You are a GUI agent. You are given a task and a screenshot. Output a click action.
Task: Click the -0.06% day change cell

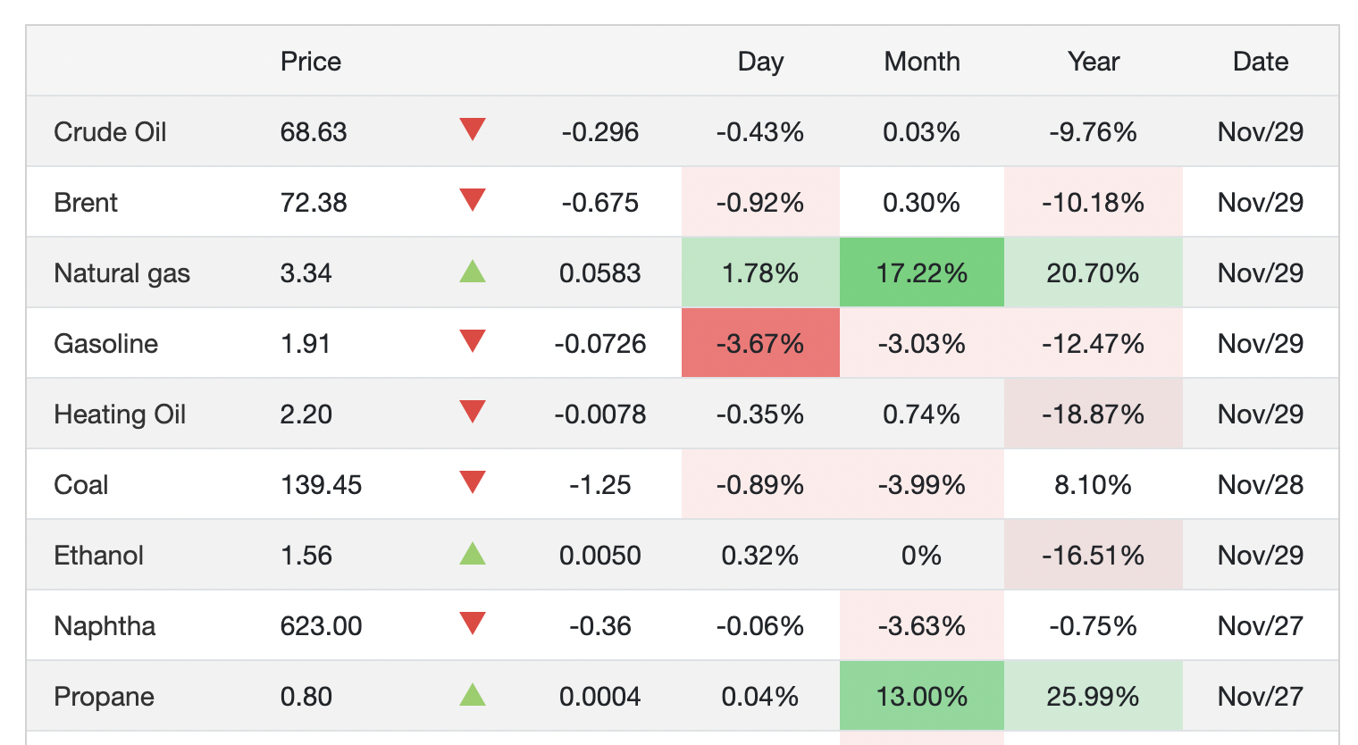(760, 626)
